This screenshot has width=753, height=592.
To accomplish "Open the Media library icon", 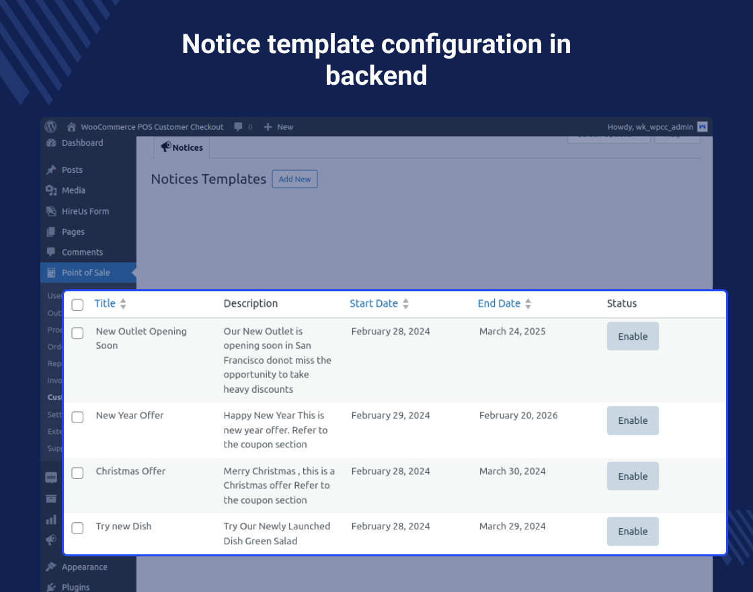I will [x=51, y=190].
